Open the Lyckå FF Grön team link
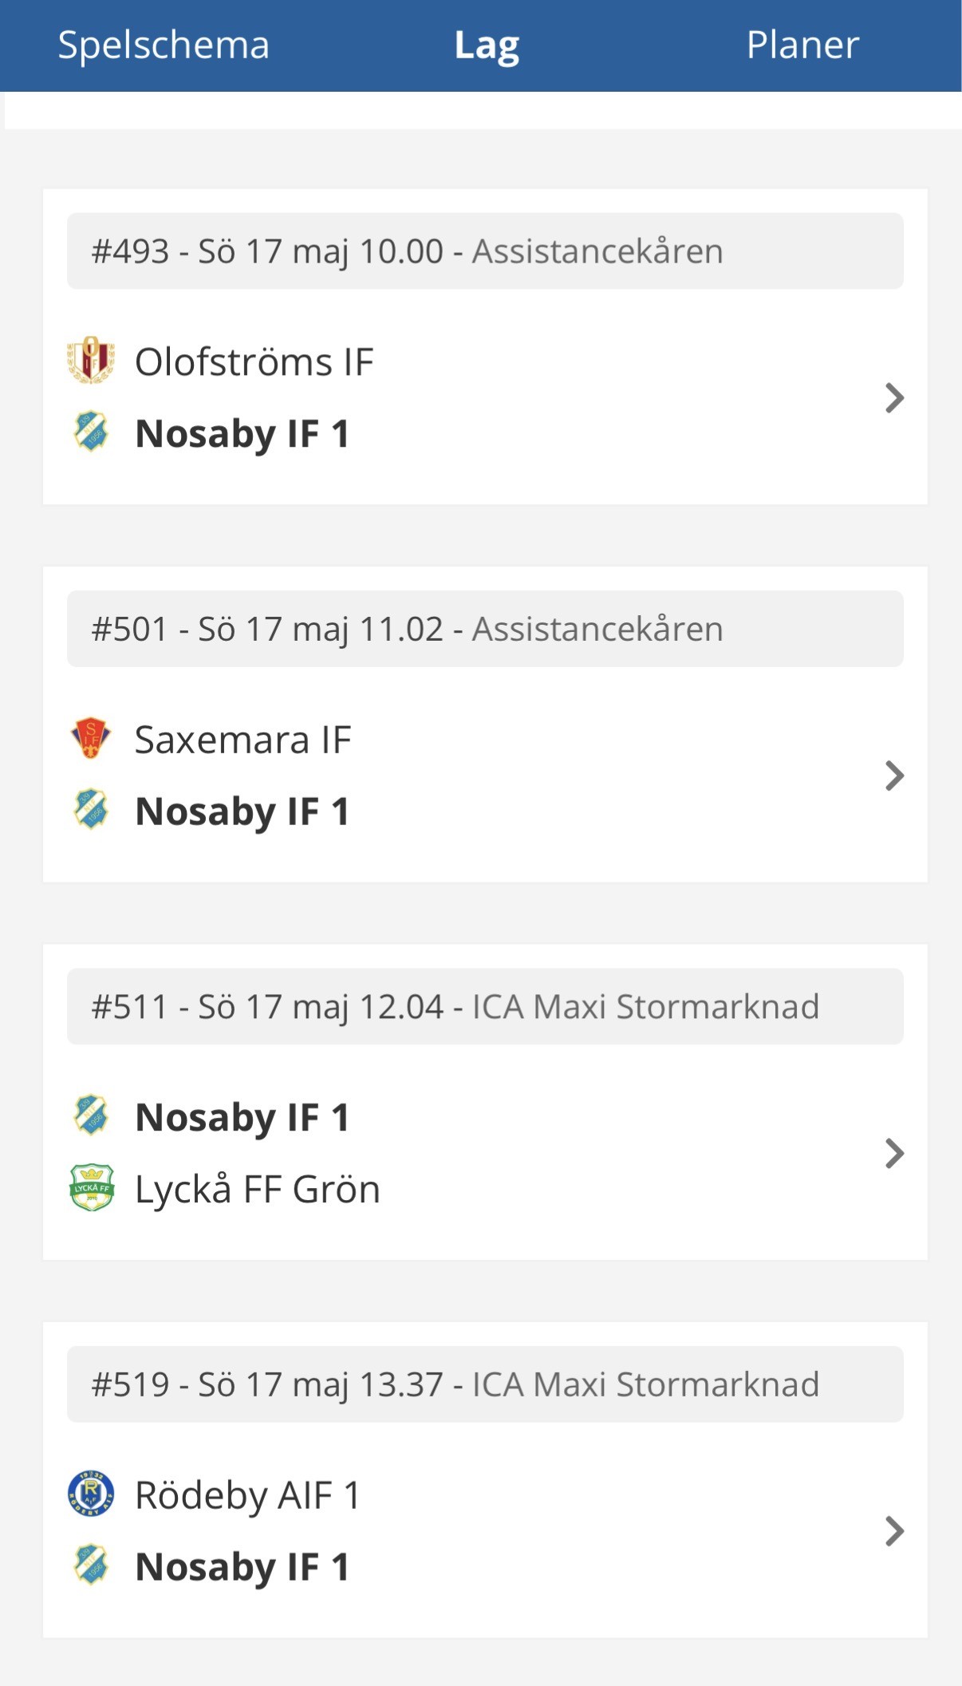 [x=257, y=1189]
